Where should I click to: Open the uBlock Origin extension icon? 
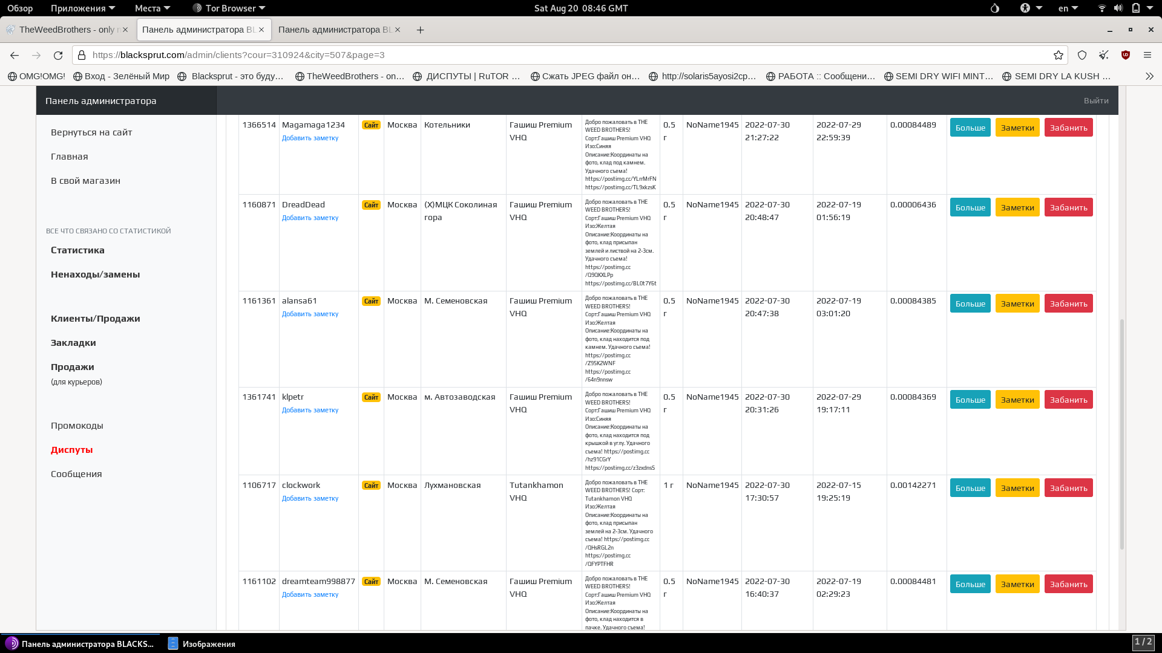pyautogui.click(x=1126, y=55)
